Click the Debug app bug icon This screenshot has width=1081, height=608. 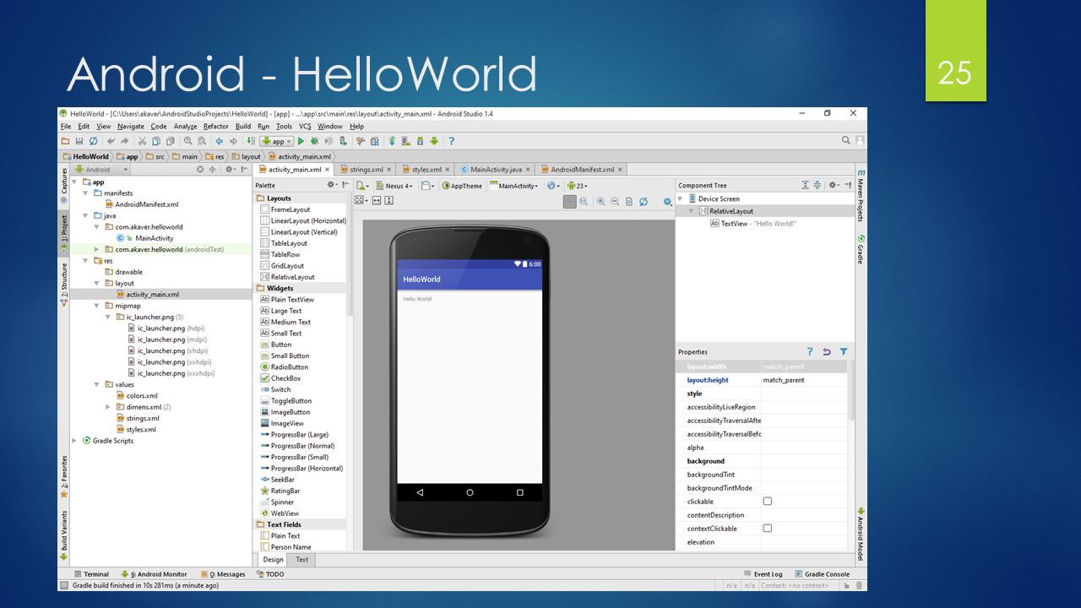[314, 141]
